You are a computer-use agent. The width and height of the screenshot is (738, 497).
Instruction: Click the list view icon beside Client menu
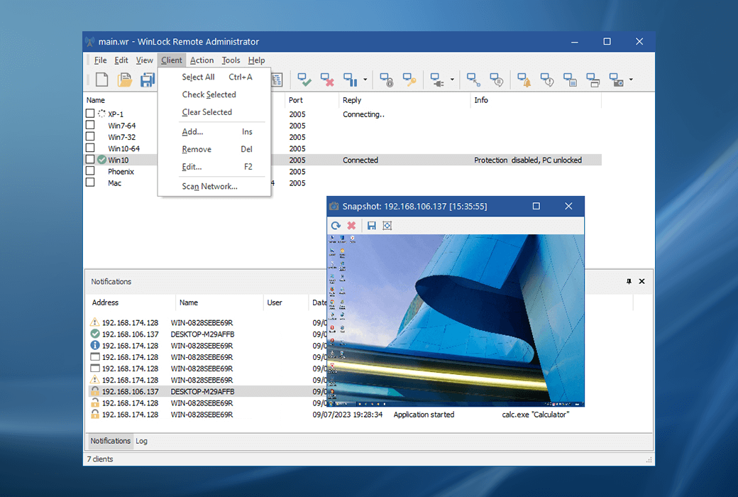[x=277, y=80]
